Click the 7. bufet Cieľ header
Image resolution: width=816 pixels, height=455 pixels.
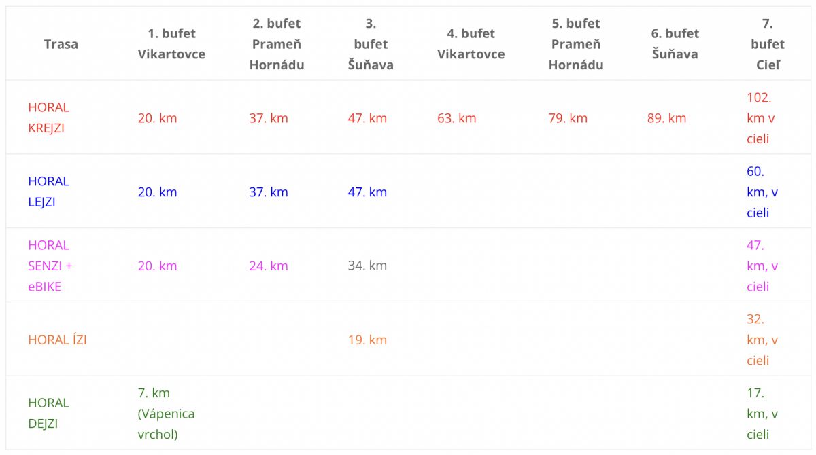click(768, 44)
